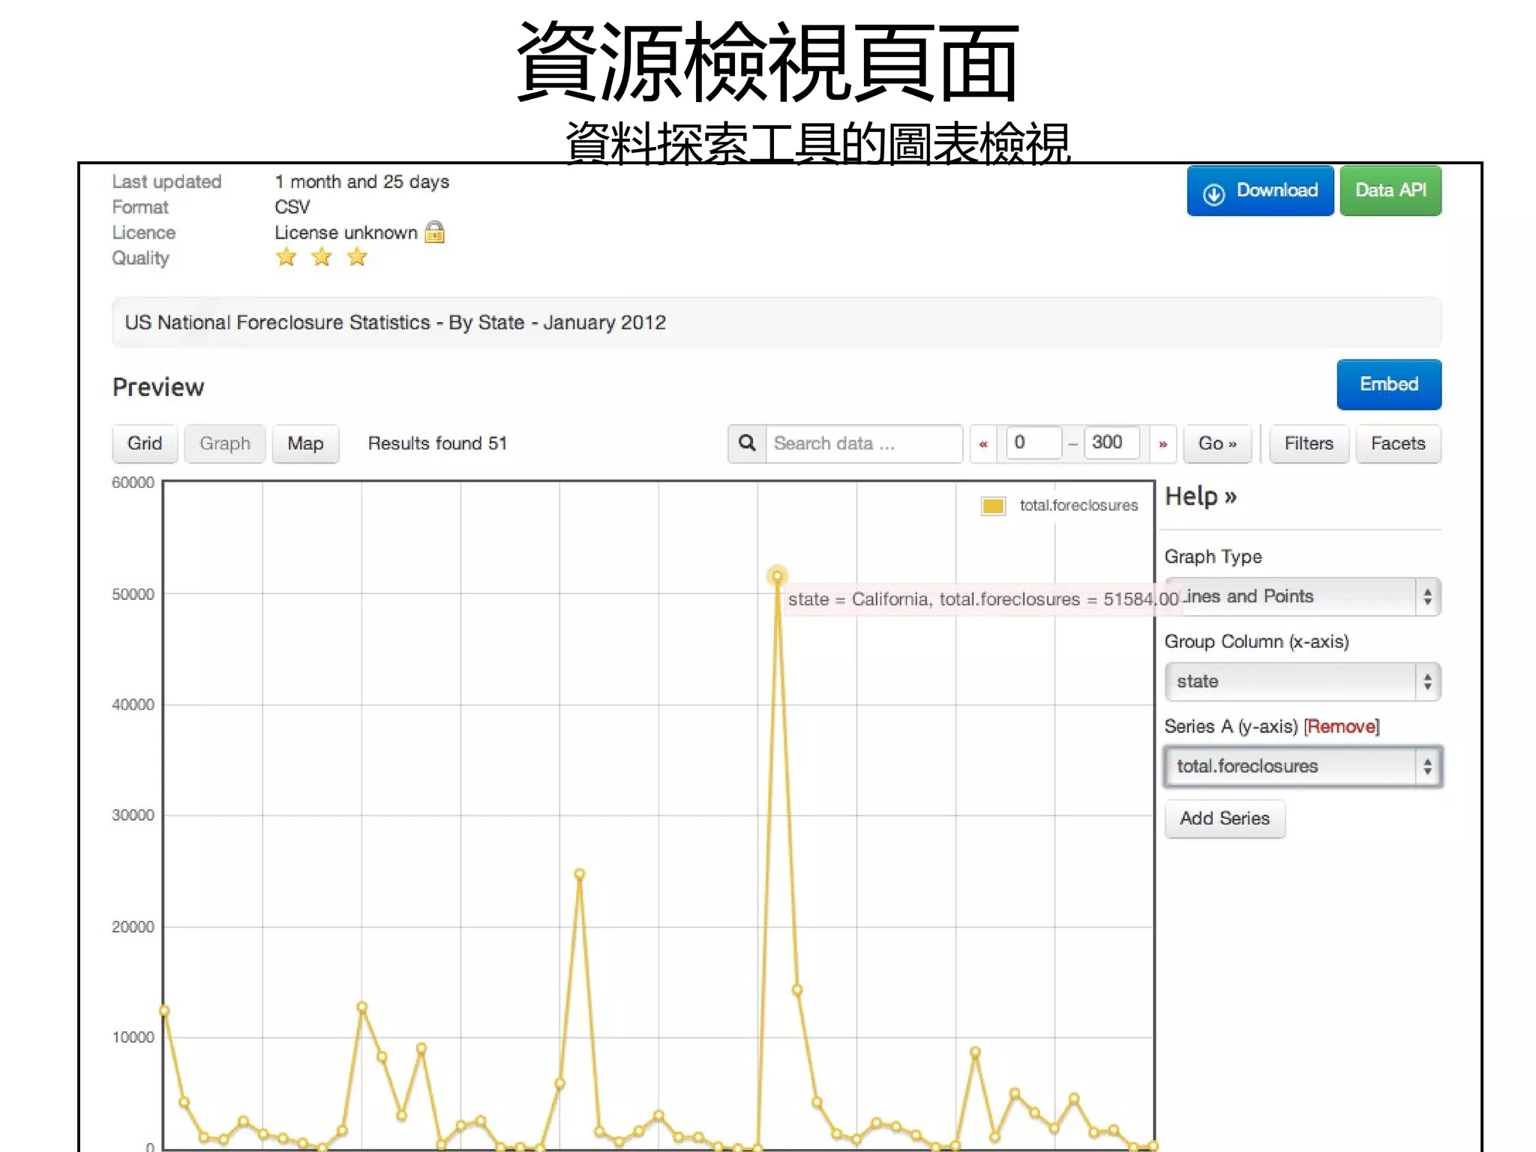1536x1152 pixels.
Task: Switch to the Grid view tab
Action: tap(145, 443)
